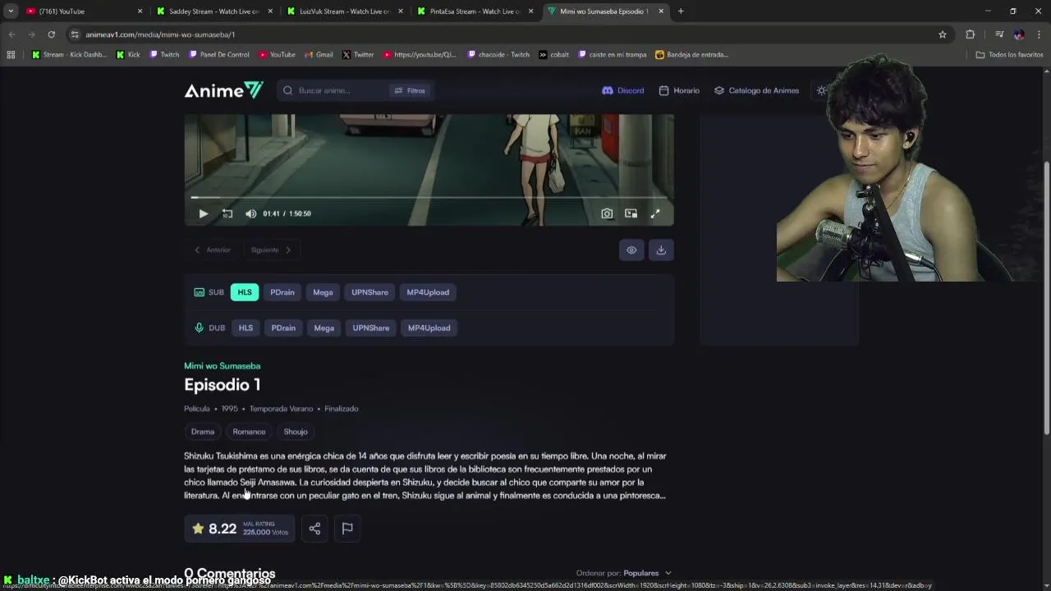Open the cobalt bookmark
The height and width of the screenshot is (591, 1051).
coord(554,55)
